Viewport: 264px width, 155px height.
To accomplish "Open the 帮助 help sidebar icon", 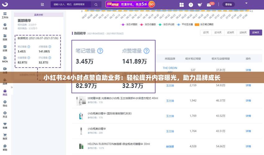I will click(x=5, y=148).
